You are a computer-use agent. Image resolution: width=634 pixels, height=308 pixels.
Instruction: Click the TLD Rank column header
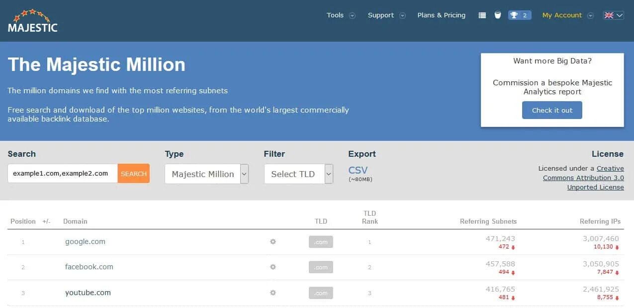[x=370, y=217]
